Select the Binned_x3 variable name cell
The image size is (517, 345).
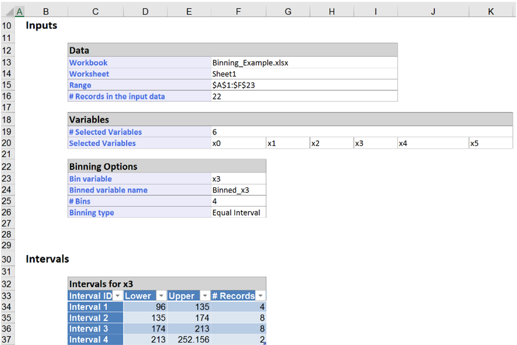click(x=238, y=190)
